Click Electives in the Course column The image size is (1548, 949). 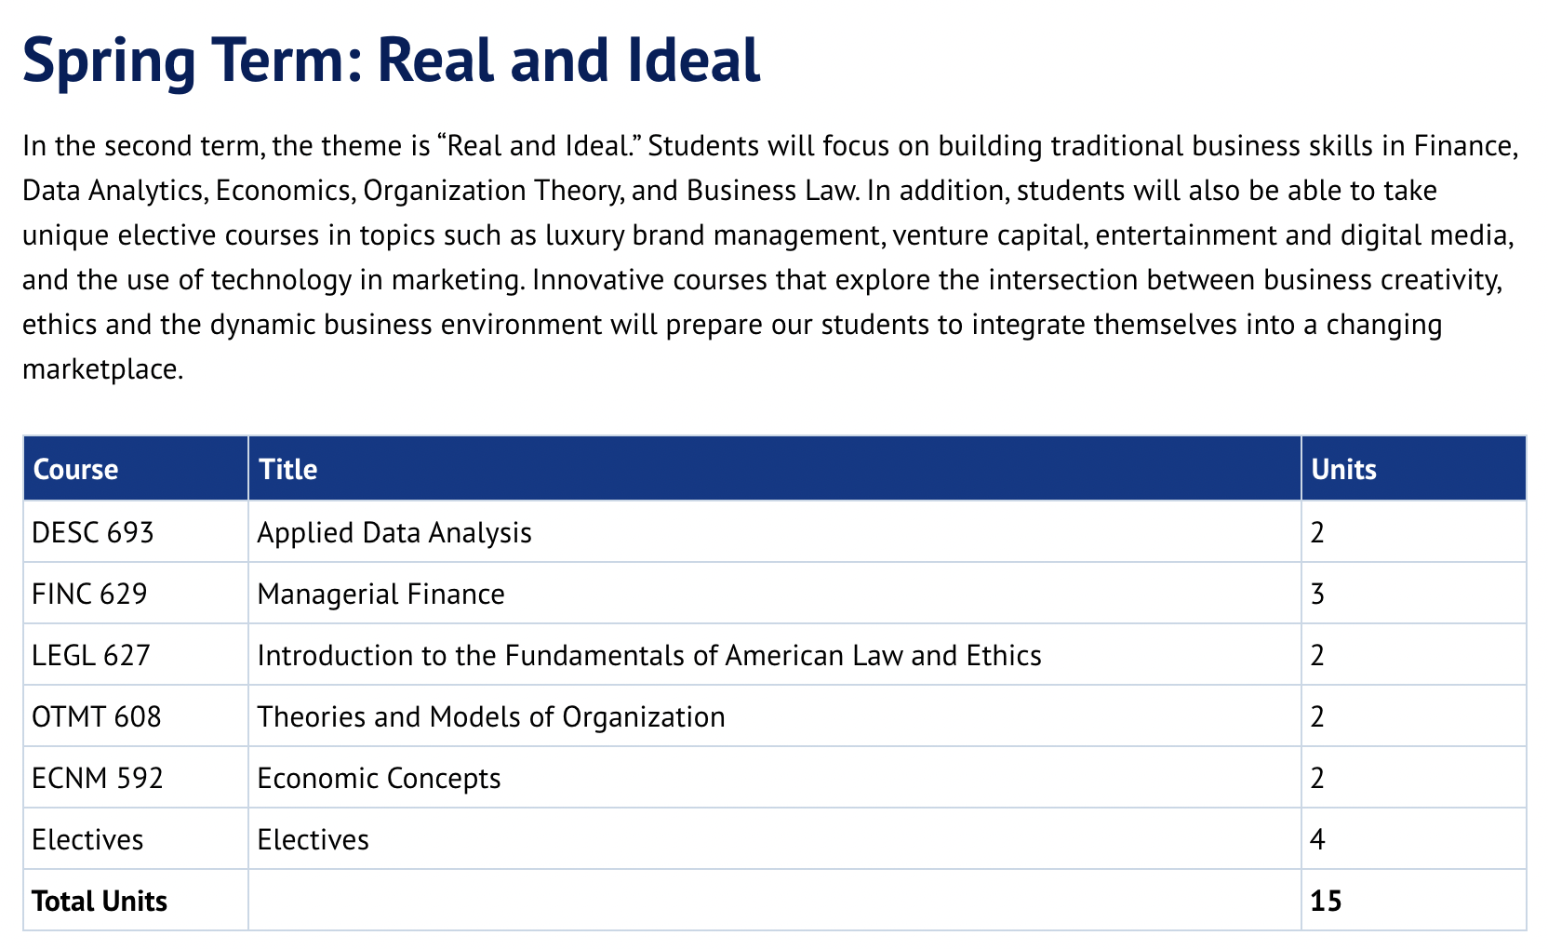pyautogui.click(x=87, y=839)
